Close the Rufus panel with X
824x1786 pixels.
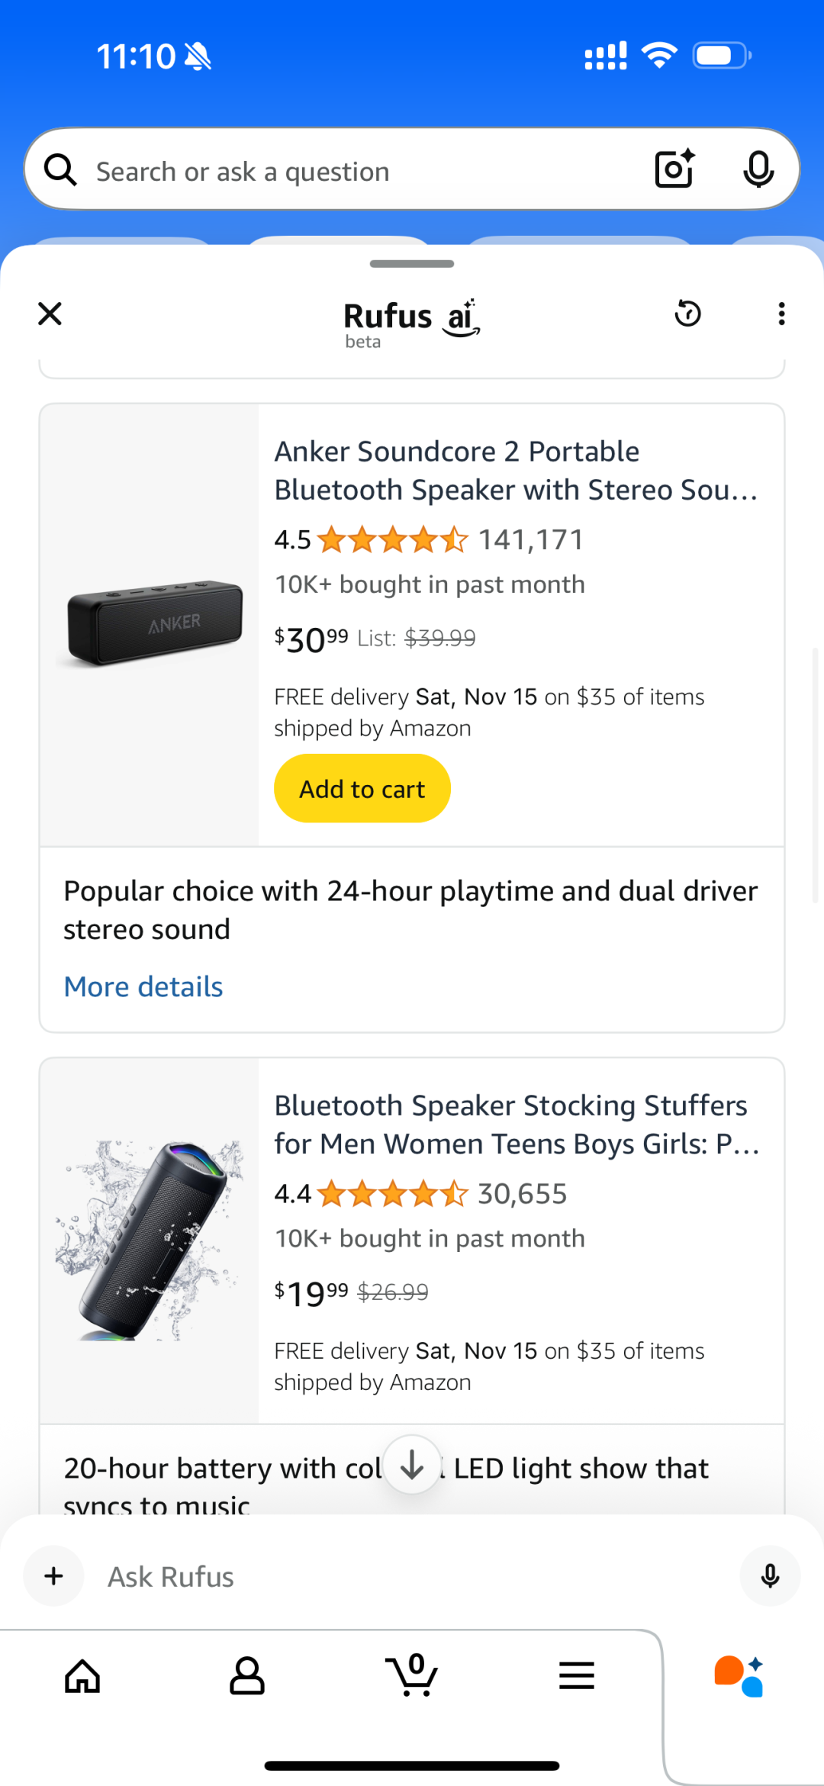[50, 314]
